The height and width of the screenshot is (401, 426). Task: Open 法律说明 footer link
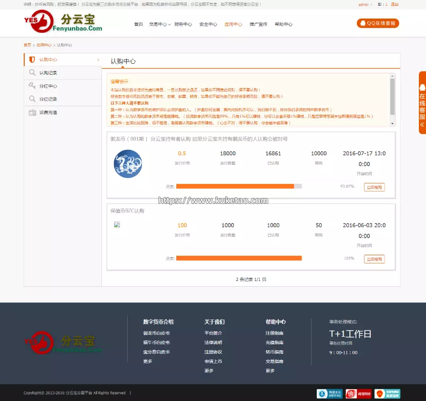pyautogui.click(x=213, y=342)
